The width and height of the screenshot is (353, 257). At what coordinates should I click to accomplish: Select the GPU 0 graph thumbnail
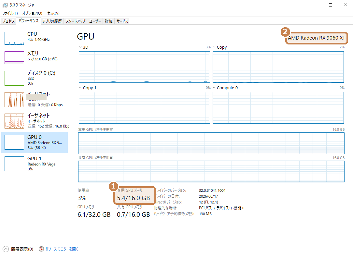click(14, 142)
